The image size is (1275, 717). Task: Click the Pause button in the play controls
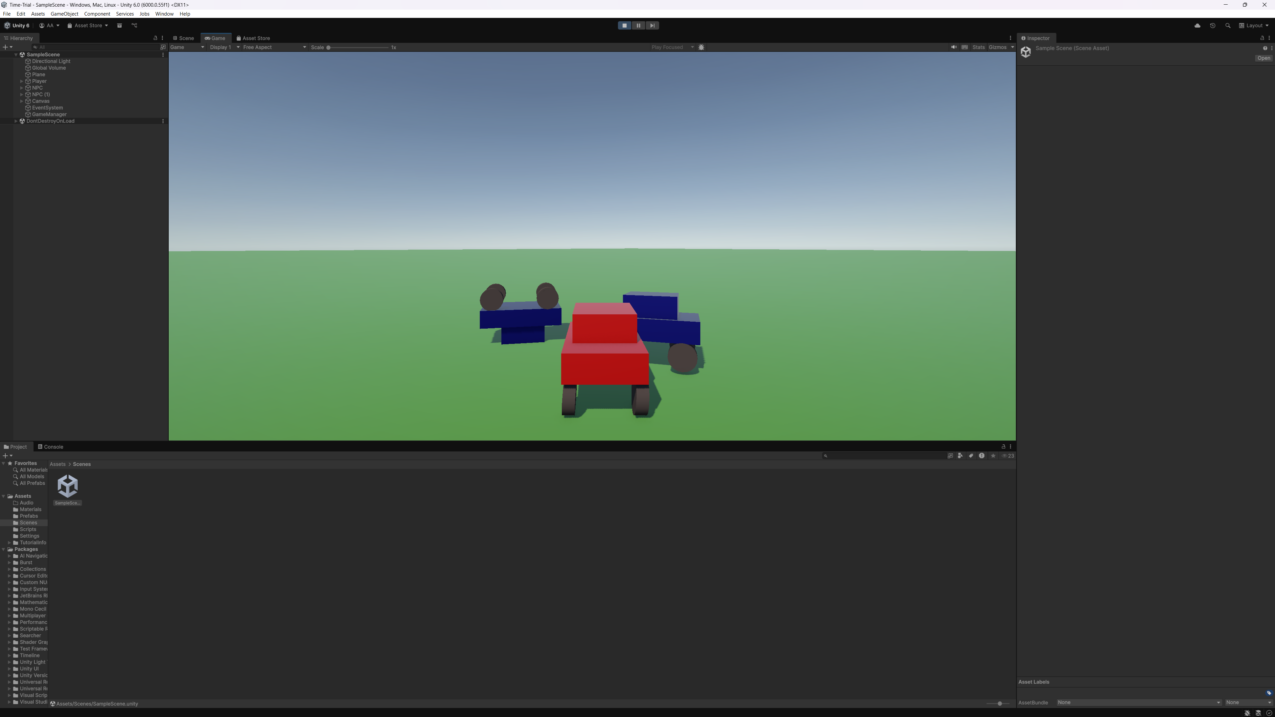point(638,26)
